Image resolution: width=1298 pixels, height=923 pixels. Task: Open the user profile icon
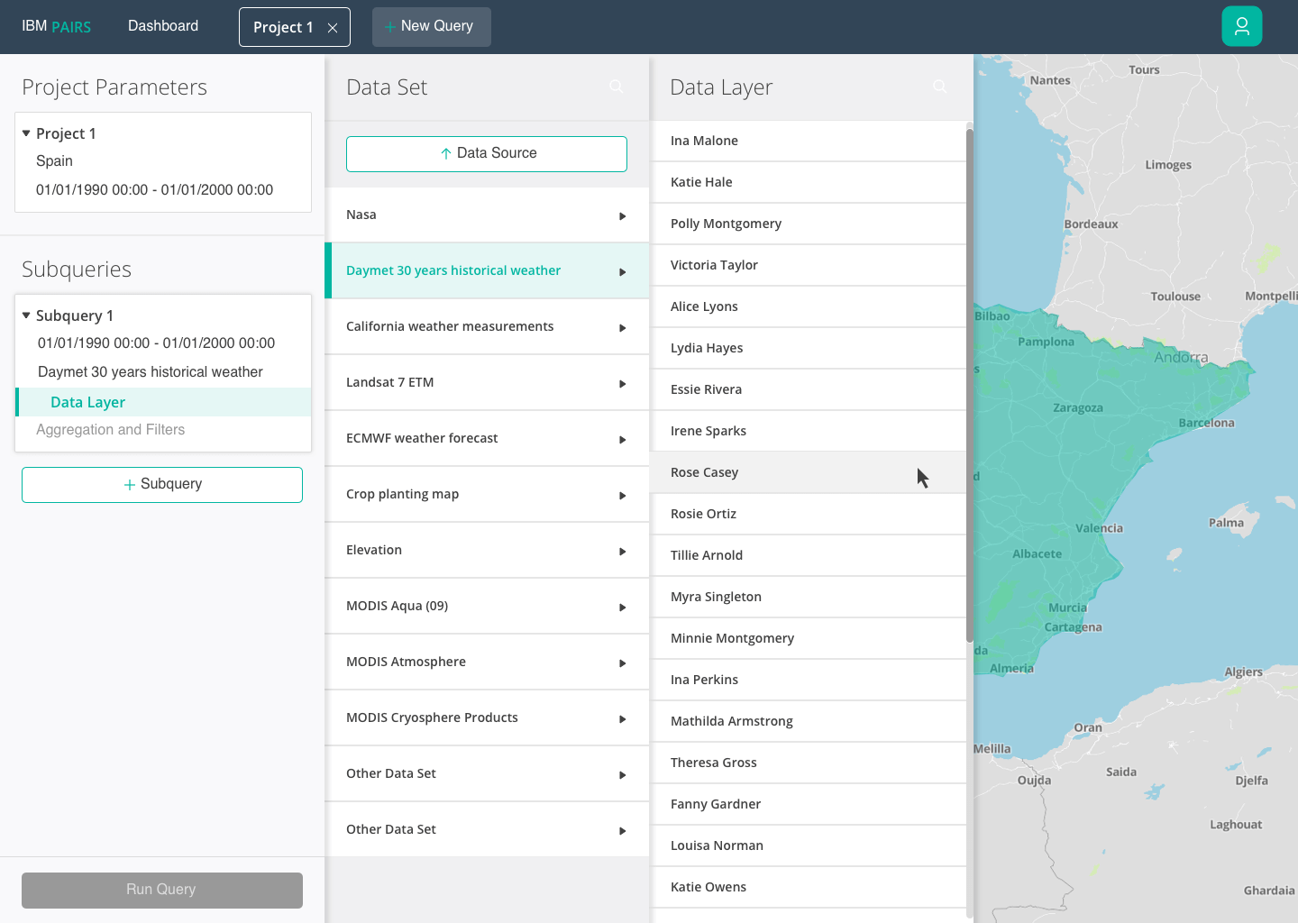(x=1241, y=26)
